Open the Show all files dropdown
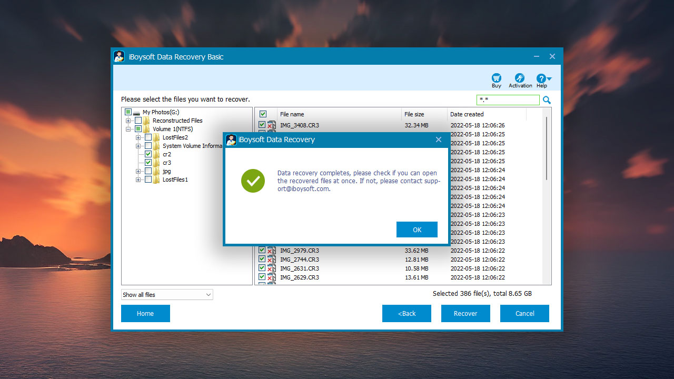 click(167, 295)
